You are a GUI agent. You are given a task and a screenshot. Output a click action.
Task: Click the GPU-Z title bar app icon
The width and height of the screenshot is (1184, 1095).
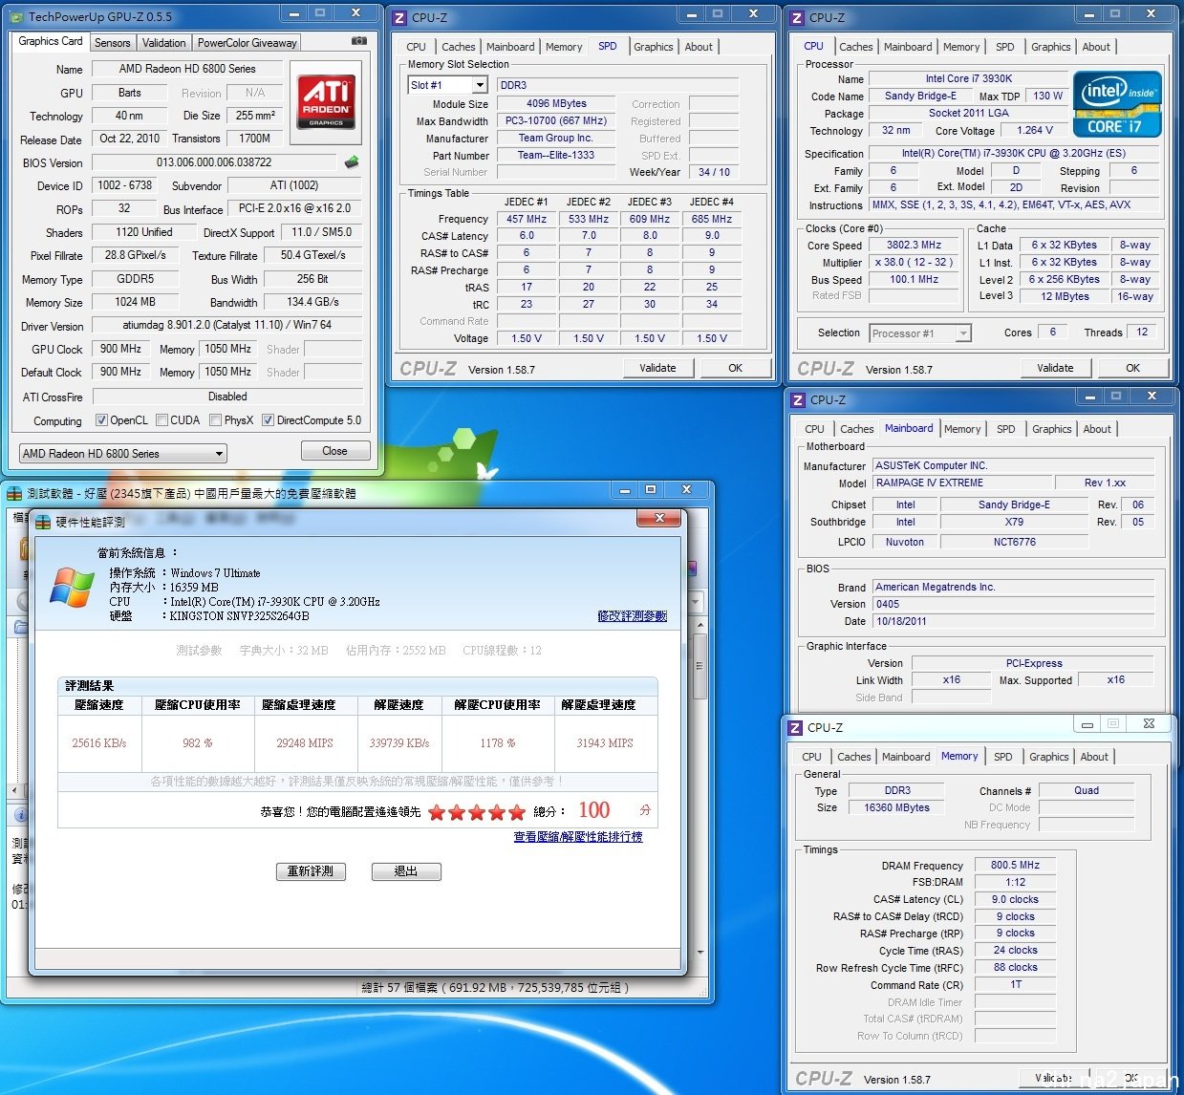click(17, 16)
